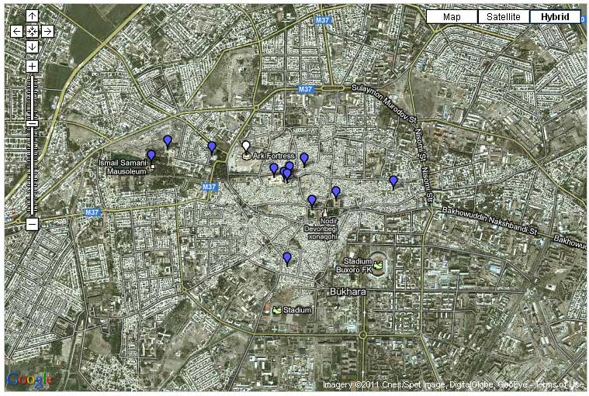Switch to Map view
Image resolution: width=589 pixels, height=396 pixels.
coord(452,16)
